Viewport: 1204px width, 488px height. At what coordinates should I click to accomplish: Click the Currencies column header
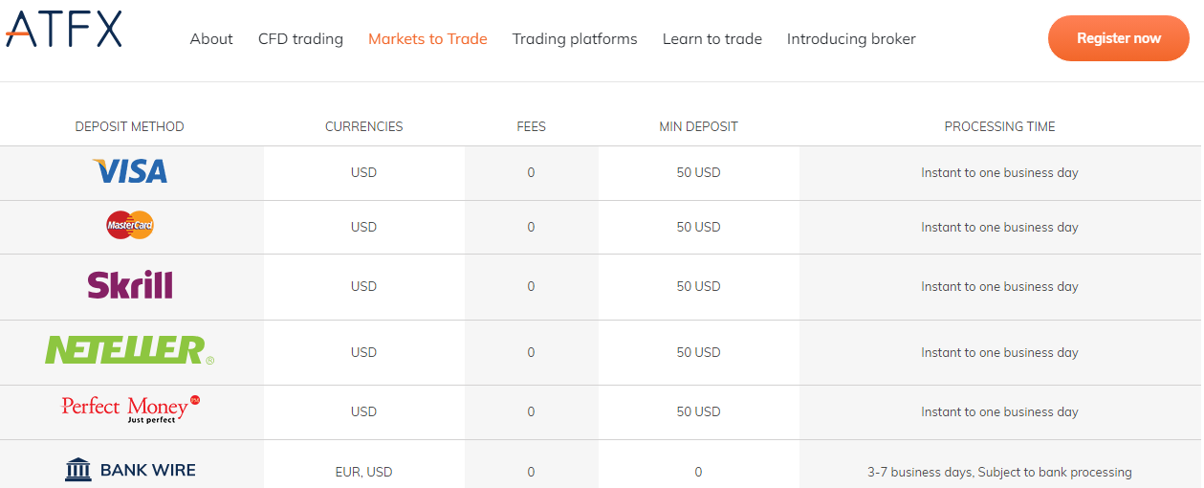pyautogui.click(x=364, y=126)
